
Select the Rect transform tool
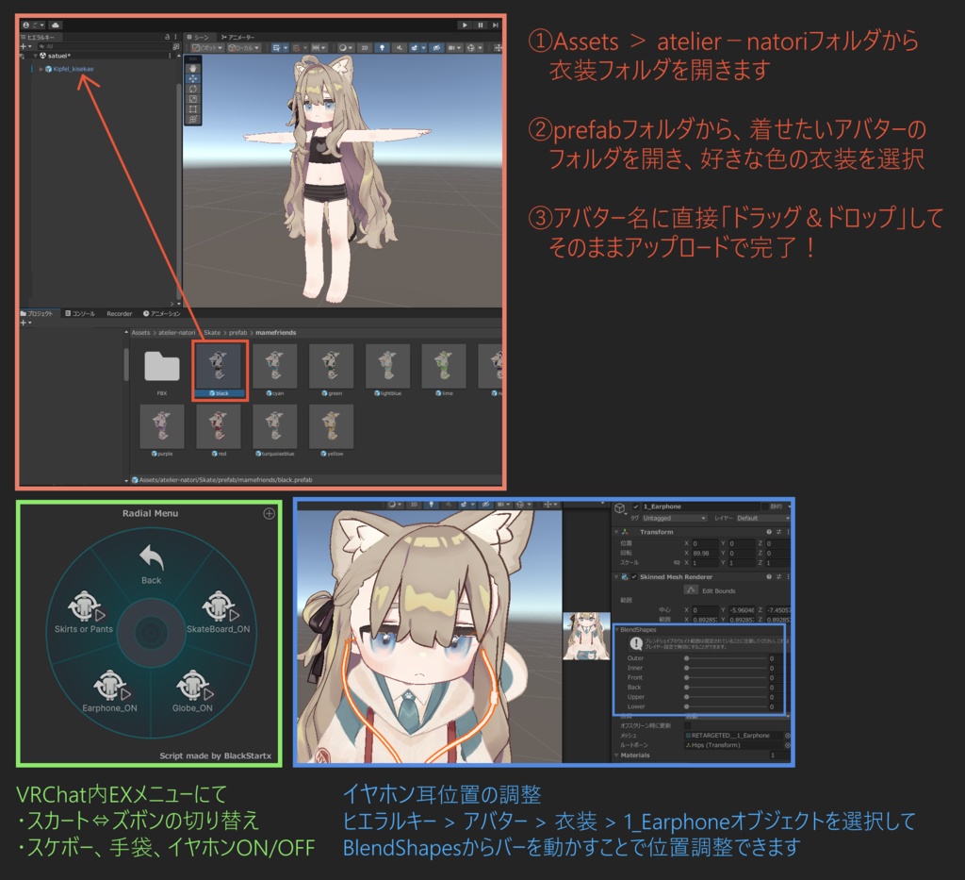(x=193, y=109)
